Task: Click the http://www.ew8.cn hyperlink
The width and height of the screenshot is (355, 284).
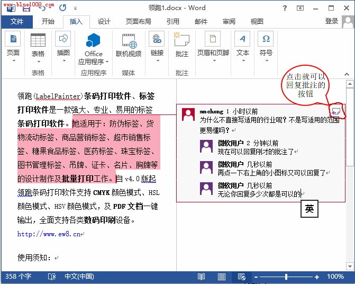Action: pos(49,234)
